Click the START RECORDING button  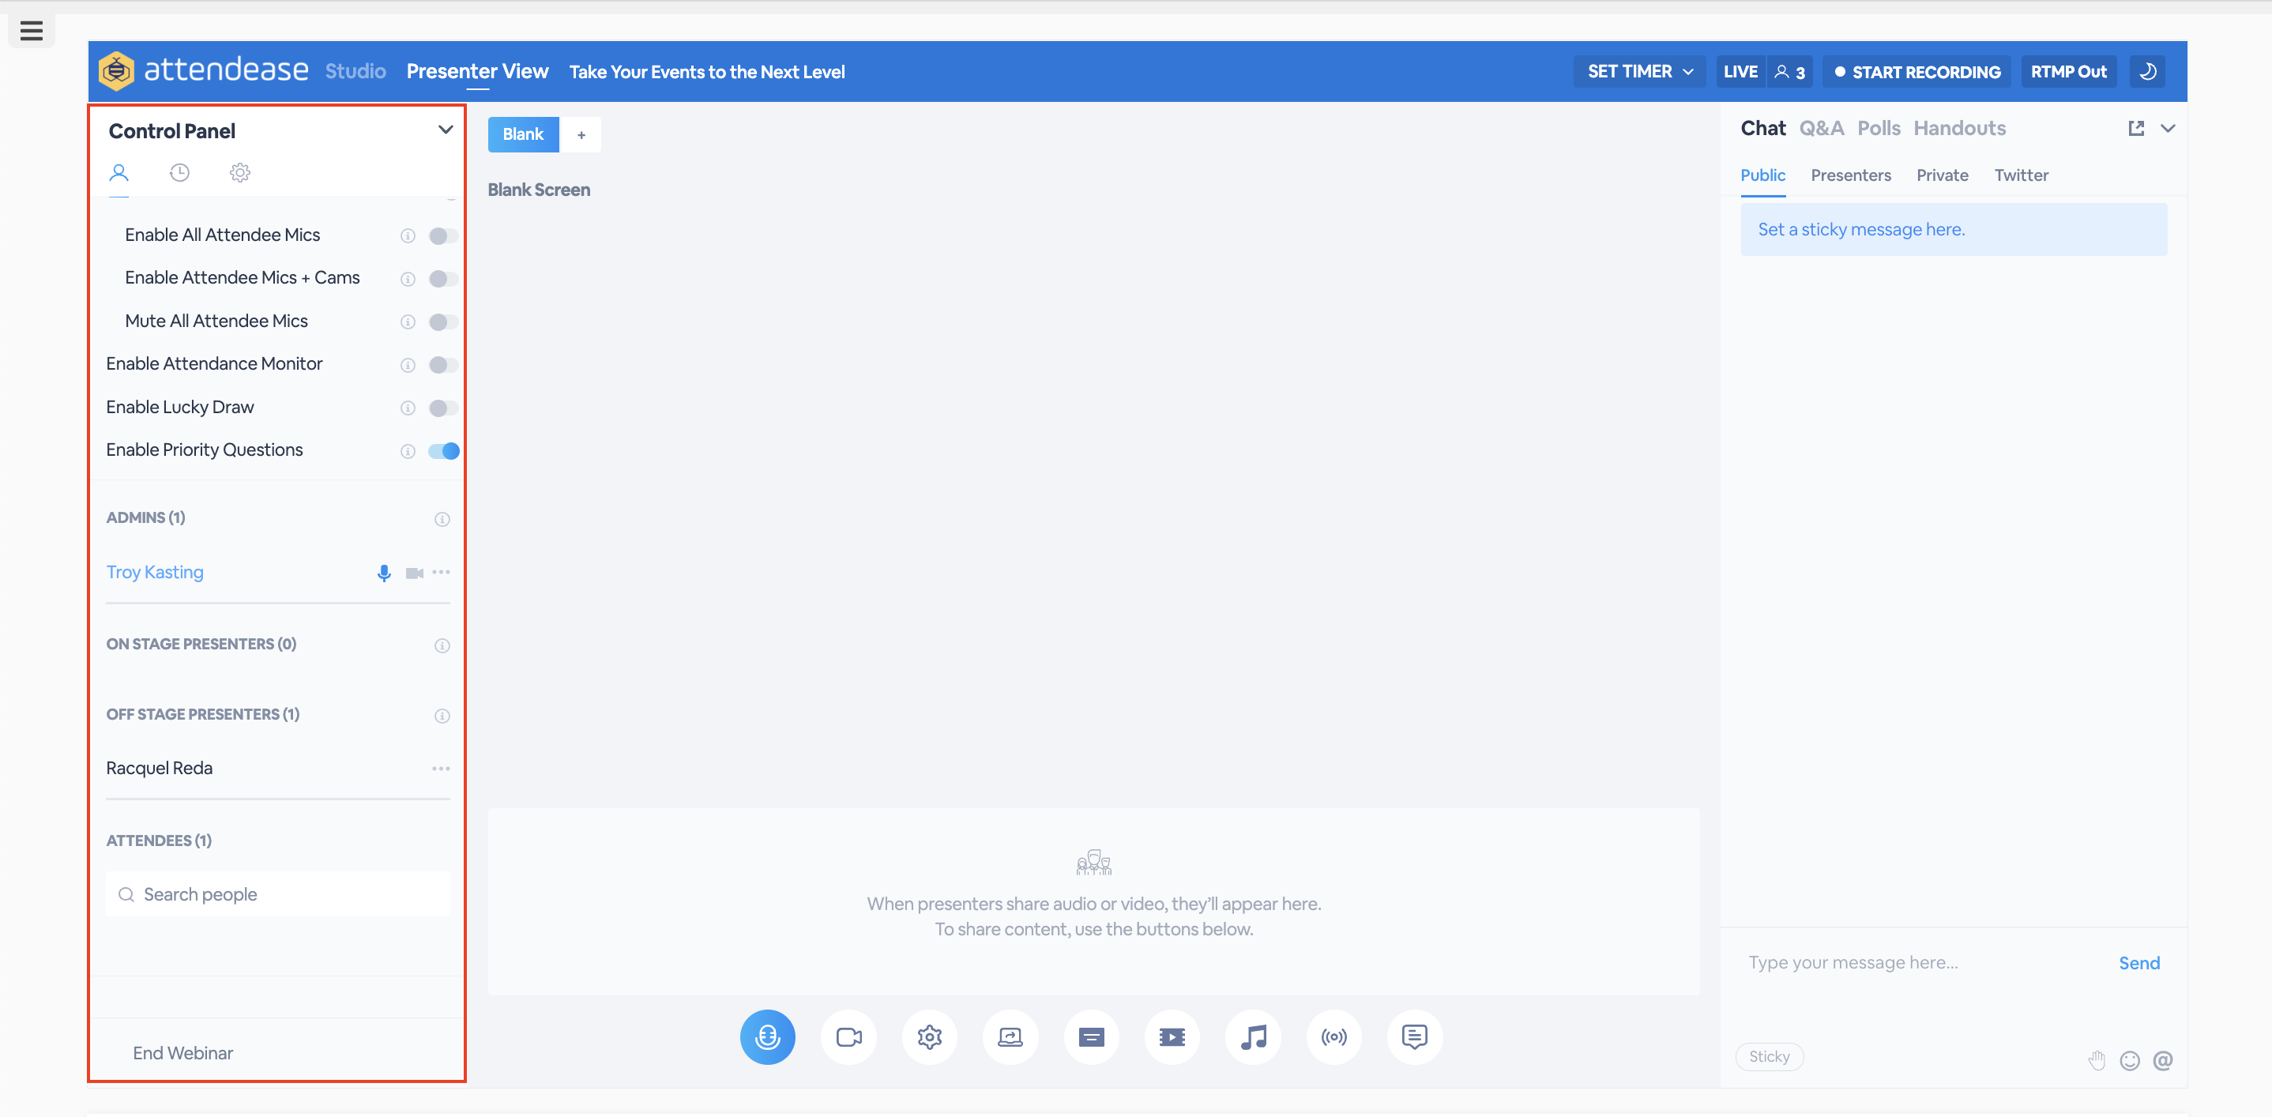click(1916, 71)
